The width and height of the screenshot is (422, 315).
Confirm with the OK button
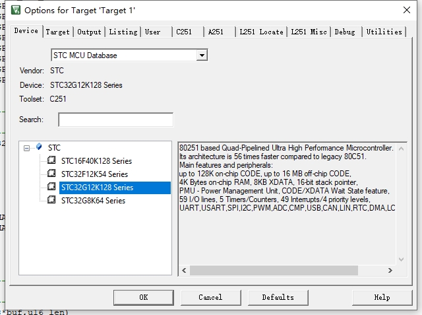(x=144, y=297)
